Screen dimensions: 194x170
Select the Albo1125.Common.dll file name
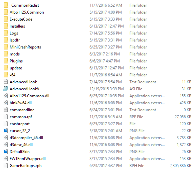click(x=29, y=96)
